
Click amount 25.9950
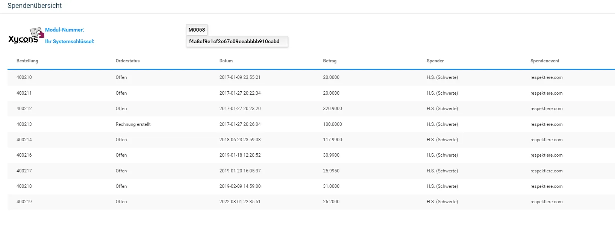[331, 171]
